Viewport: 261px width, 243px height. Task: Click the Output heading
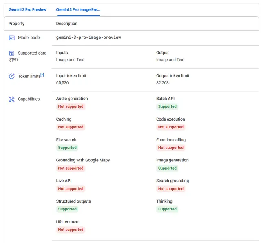tap(162, 53)
